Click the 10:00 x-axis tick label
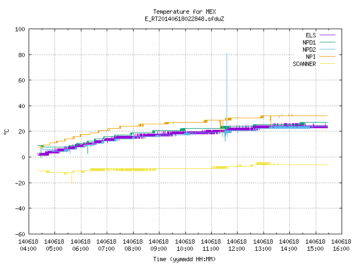This screenshot has width=352, height=264. tap(185, 249)
